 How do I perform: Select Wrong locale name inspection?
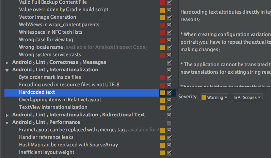pos(41,47)
